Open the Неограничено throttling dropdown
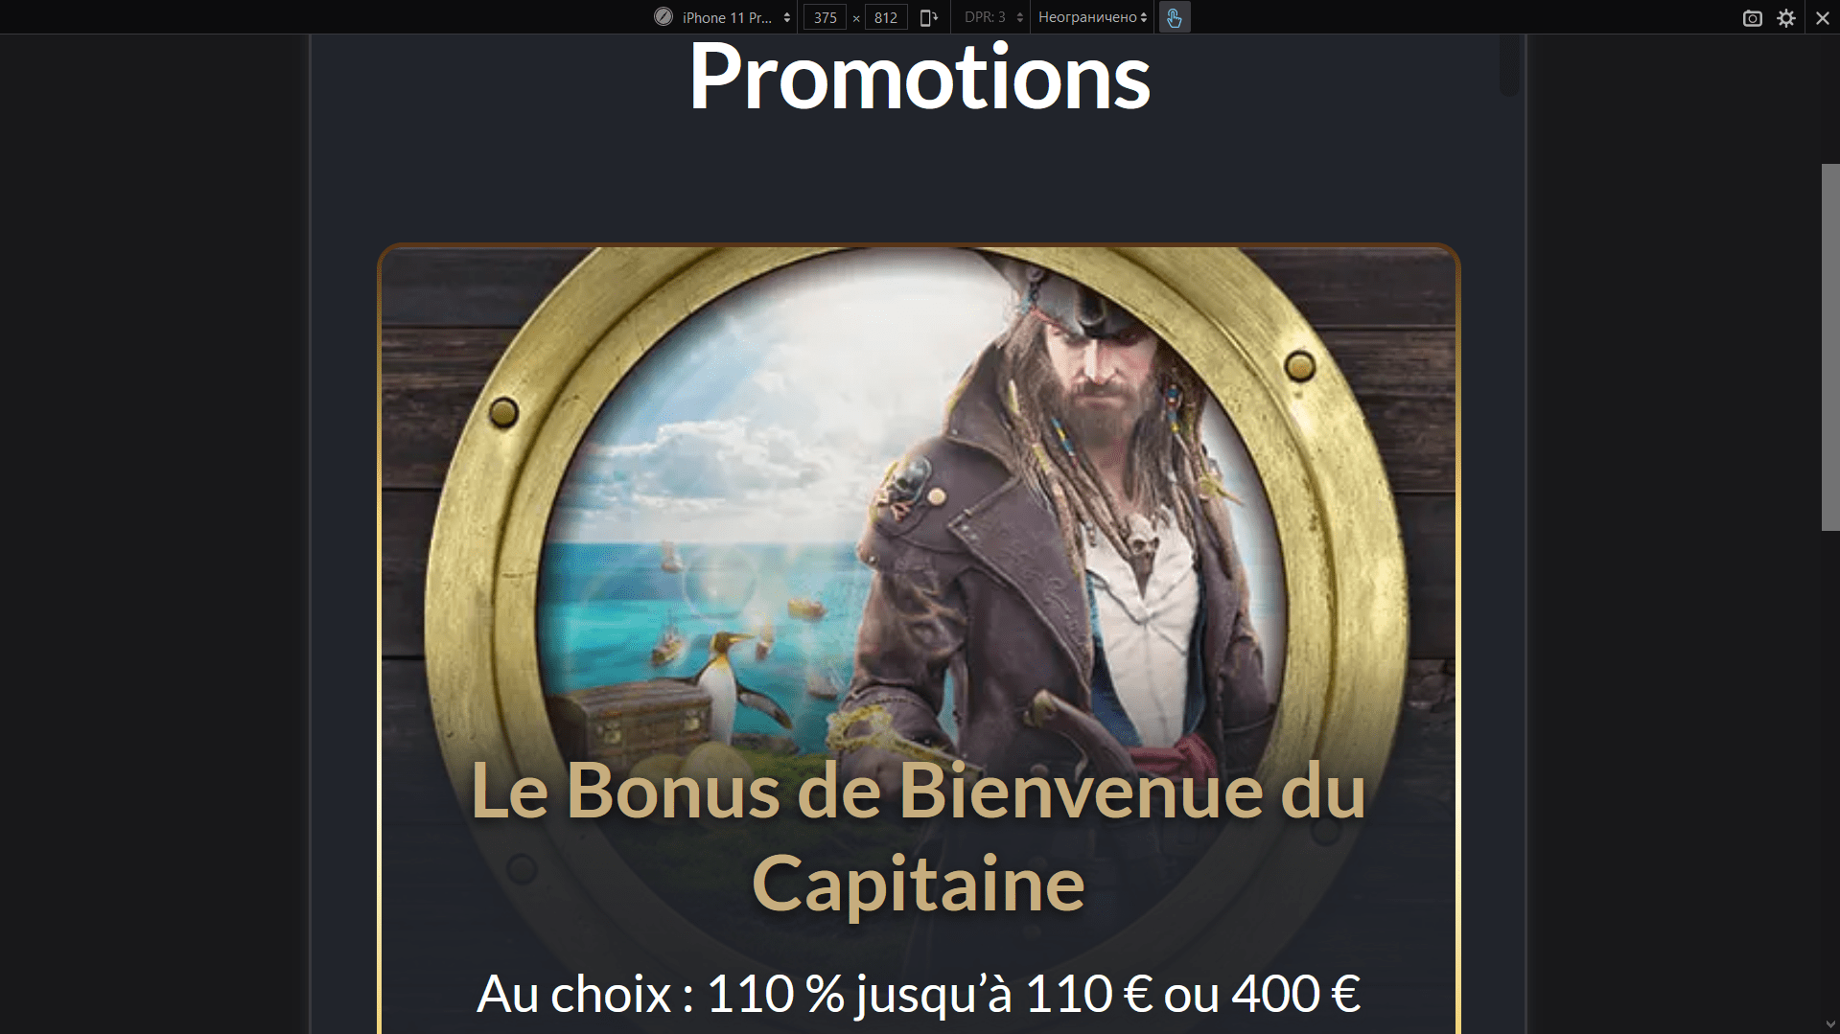 (1093, 17)
